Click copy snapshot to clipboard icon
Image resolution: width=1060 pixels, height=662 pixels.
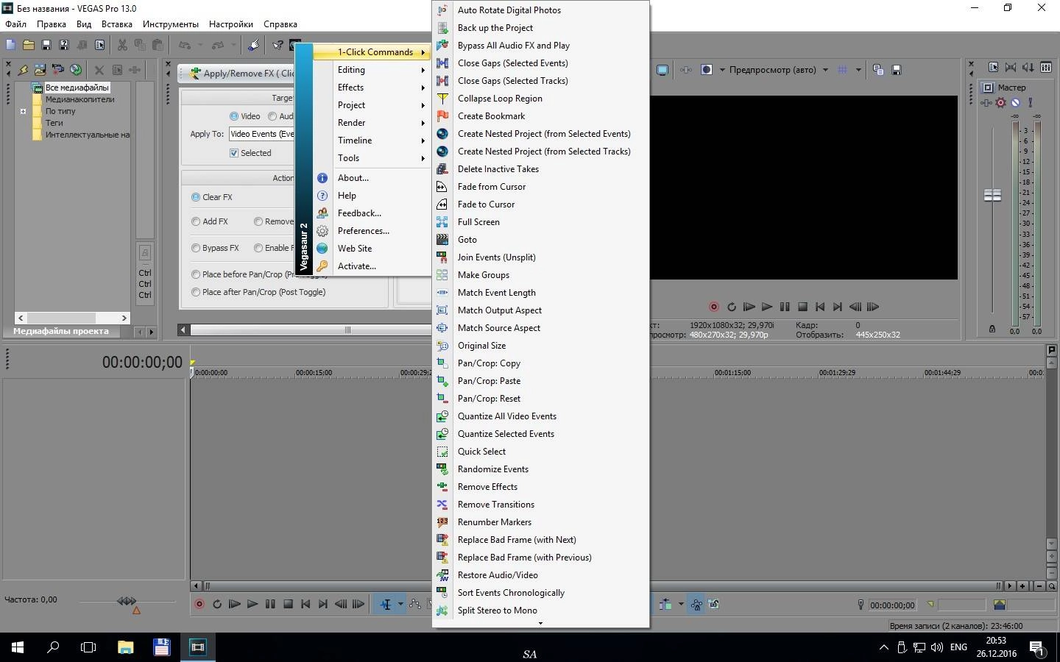click(x=878, y=70)
